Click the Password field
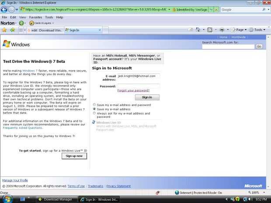The width and height of the screenshot is (271, 203). pos(139,86)
